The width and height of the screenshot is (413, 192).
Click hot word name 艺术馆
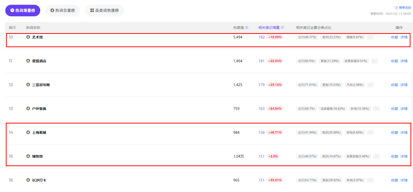37,37
